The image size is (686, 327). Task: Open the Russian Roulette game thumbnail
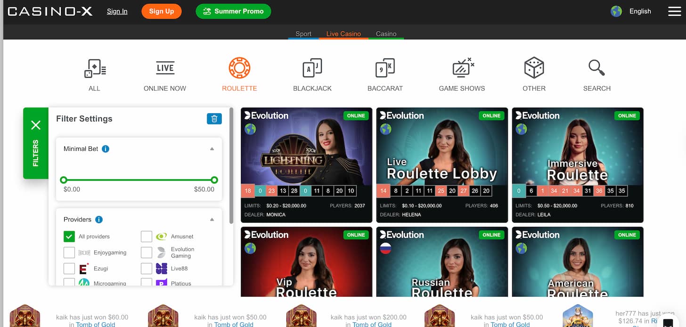coord(442,262)
